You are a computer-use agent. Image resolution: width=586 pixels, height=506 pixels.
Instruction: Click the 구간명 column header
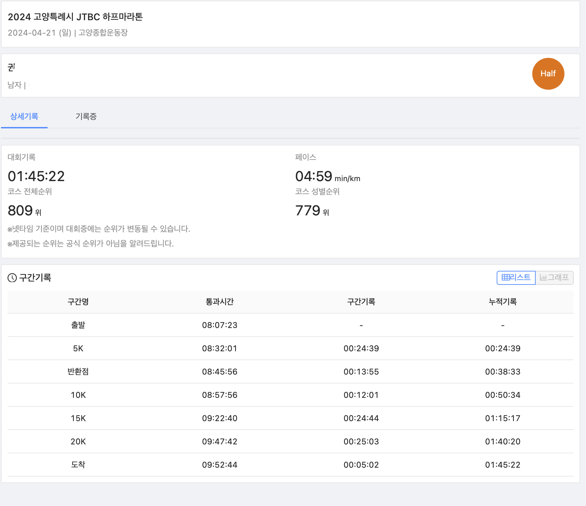78,302
